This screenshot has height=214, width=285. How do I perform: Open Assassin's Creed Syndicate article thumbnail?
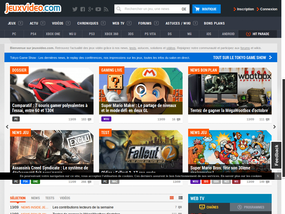click(x=52, y=151)
